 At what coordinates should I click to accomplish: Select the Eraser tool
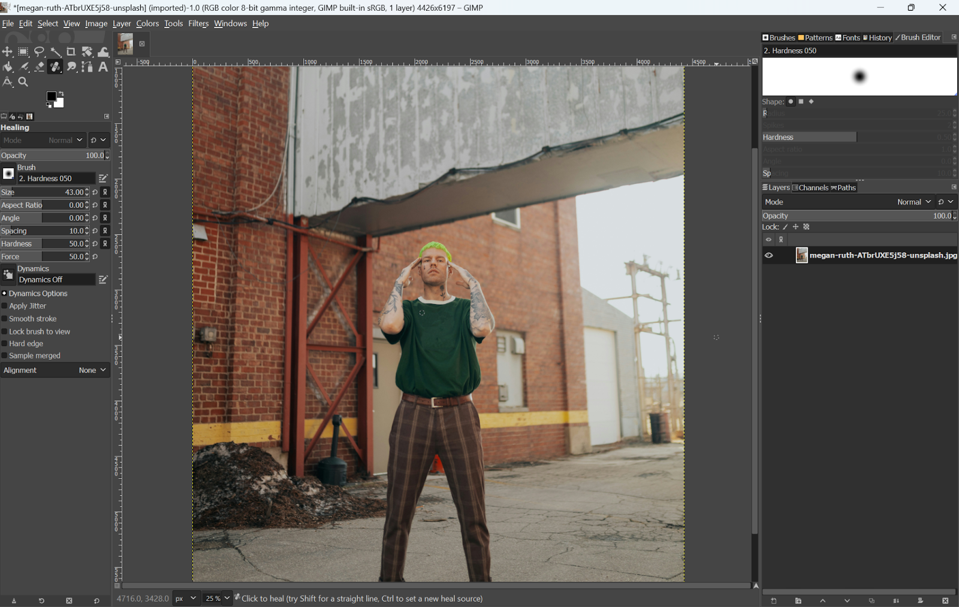coord(40,67)
